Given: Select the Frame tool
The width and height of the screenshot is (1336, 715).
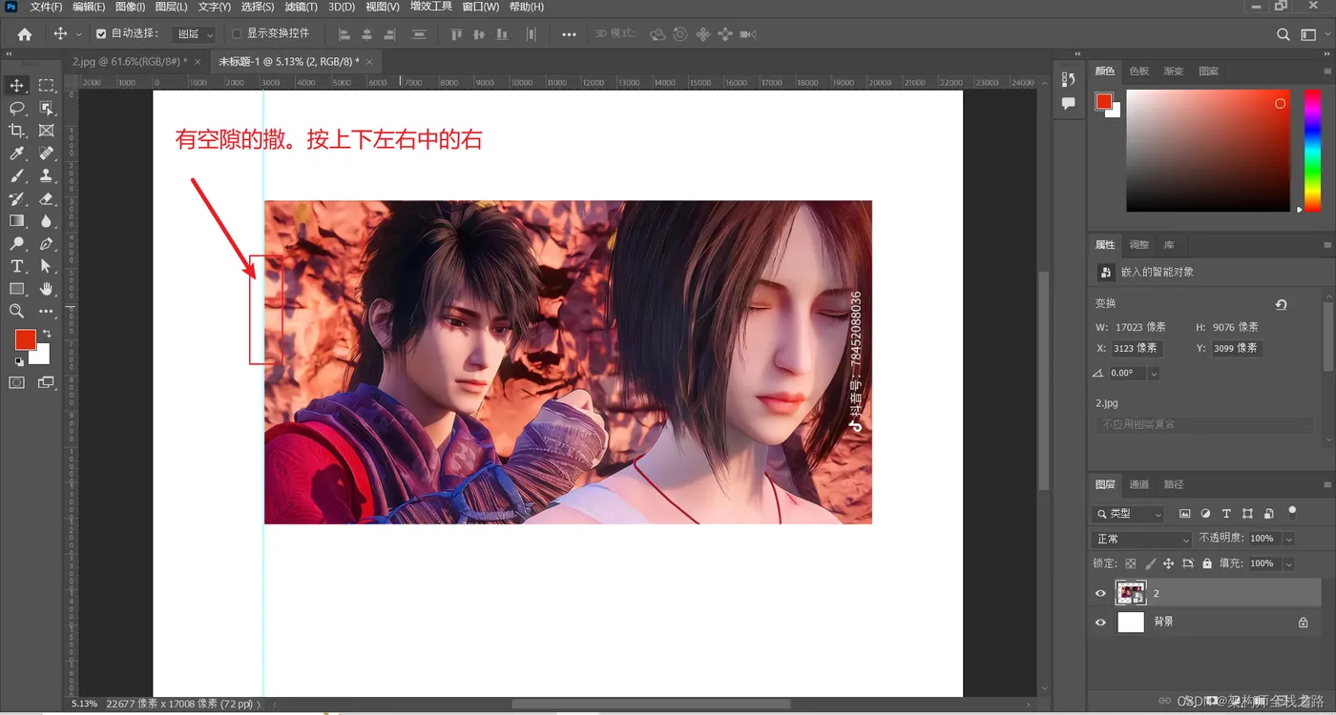Looking at the screenshot, I should 46,131.
